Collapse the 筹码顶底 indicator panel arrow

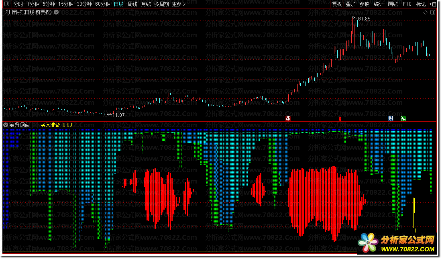point(6,125)
